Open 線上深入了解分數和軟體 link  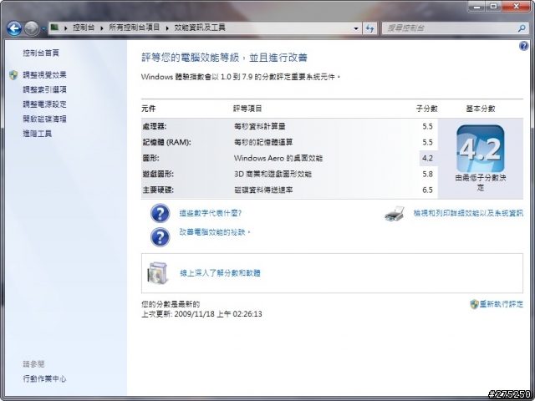[x=220, y=273]
